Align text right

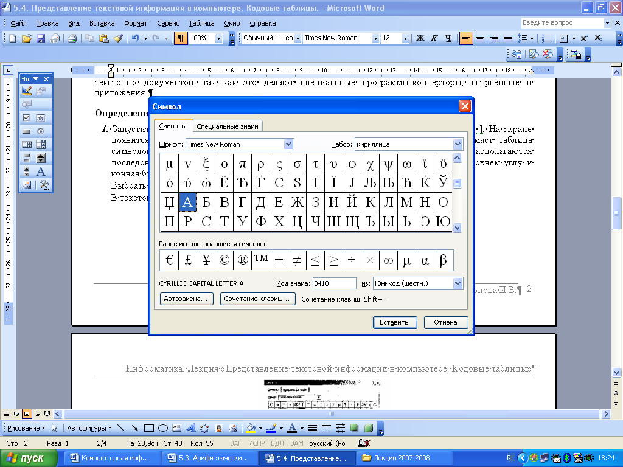click(x=494, y=38)
